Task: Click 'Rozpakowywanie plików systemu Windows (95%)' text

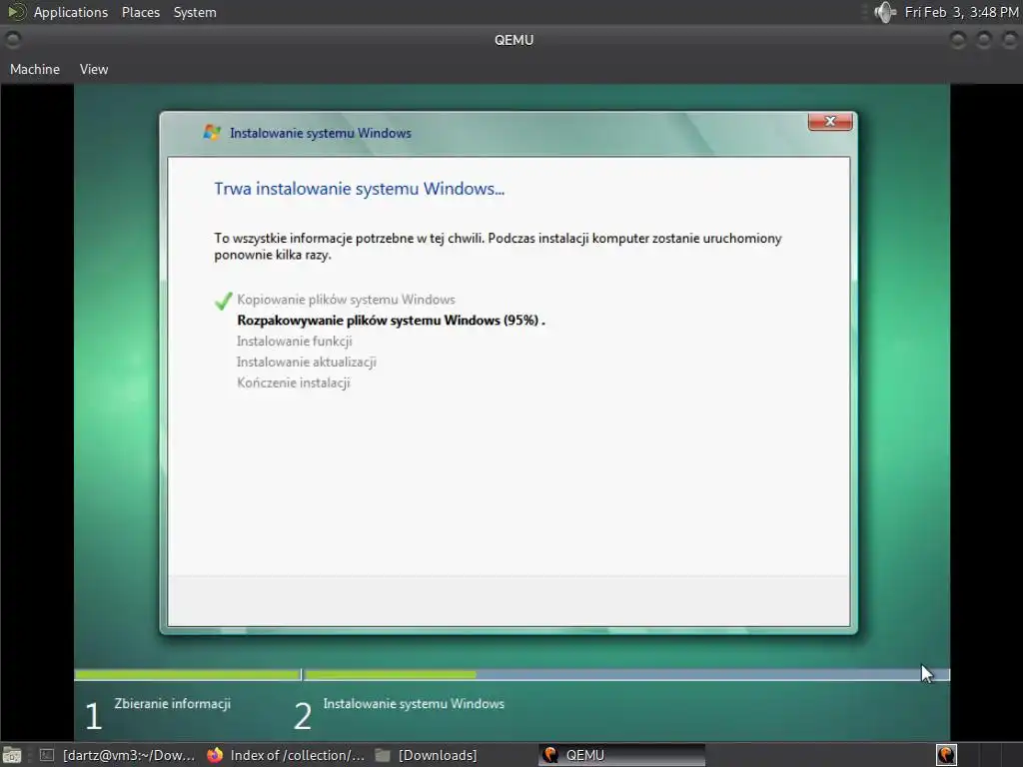Action: click(389, 321)
